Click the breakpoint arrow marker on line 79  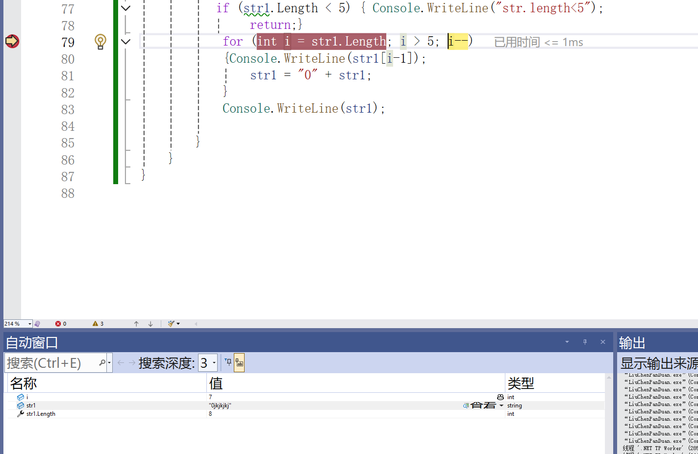(12, 41)
